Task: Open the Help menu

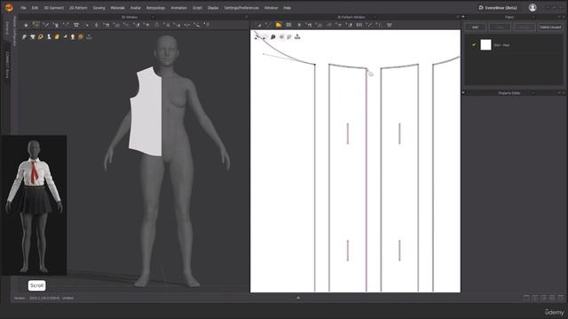Action: [287, 8]
